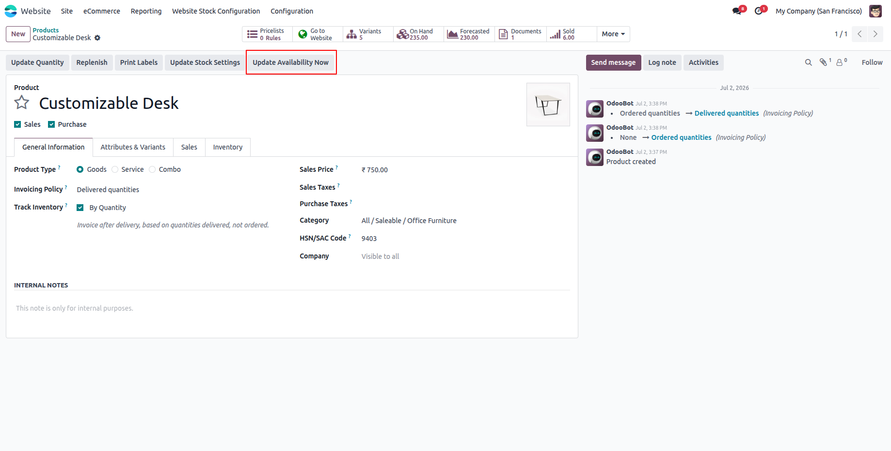Go to previous record arrow
The height and width of the screenshot is (451, 891).
[x=859, y=34]
